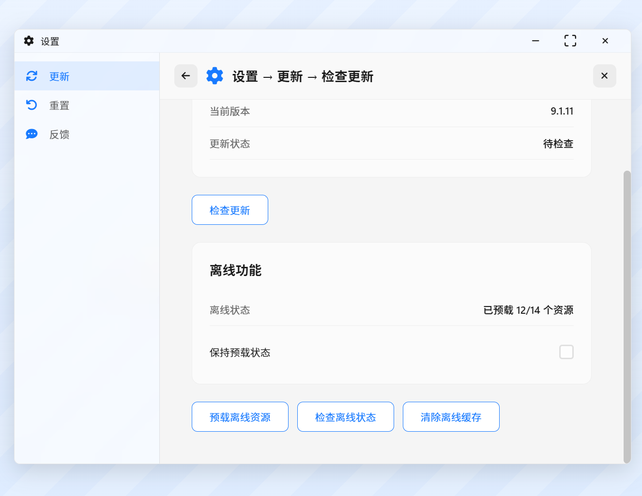642x496 pixels.
Task: Close the panel with the header X button
Action: pos(605,76)
